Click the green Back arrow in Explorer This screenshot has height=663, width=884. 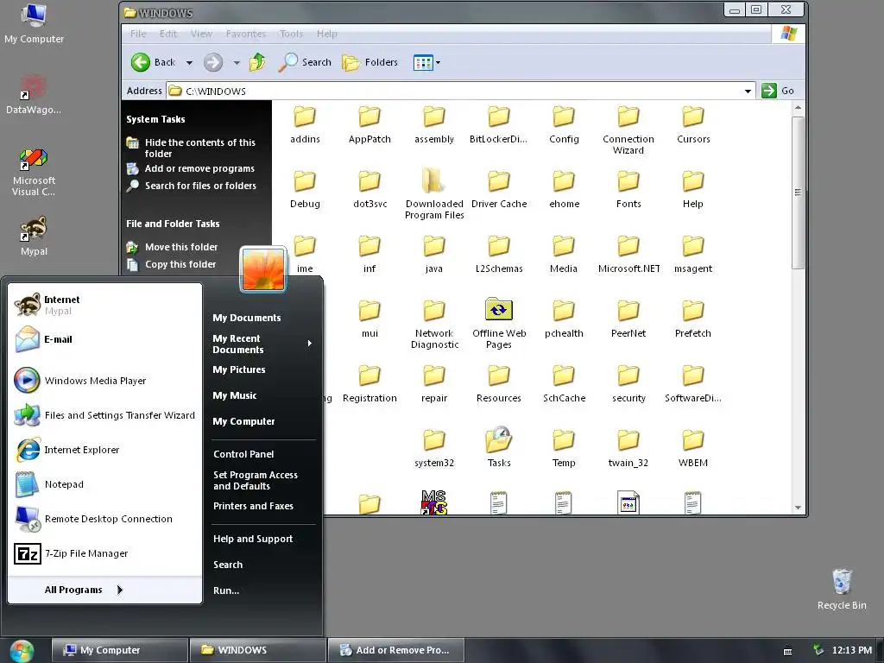[x=141, y=62]
